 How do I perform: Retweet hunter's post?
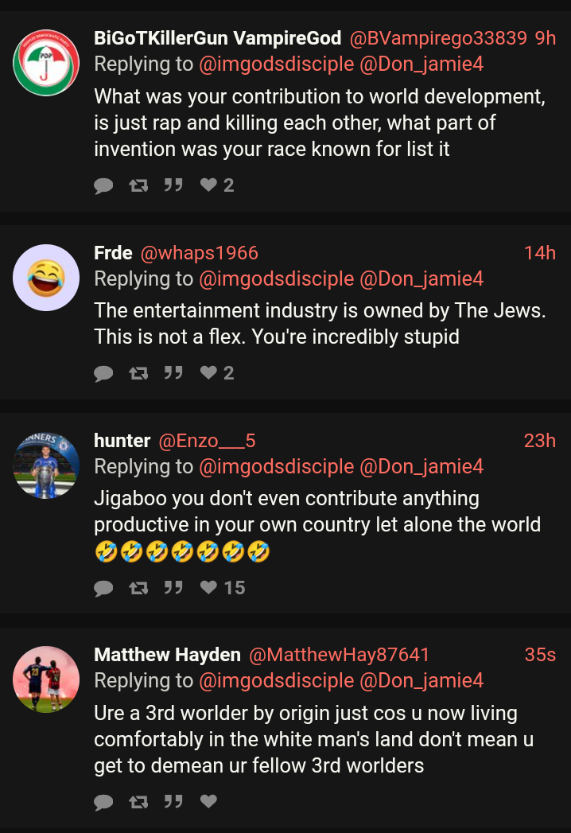tap(138, 588)
